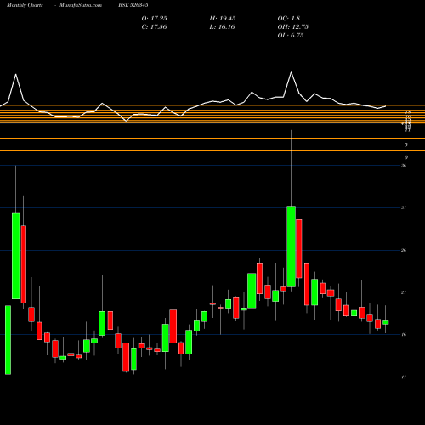This screenshot has width=425, height=425.
Task: Click the 'OL: 6.75' value
Action: [291, 36]
